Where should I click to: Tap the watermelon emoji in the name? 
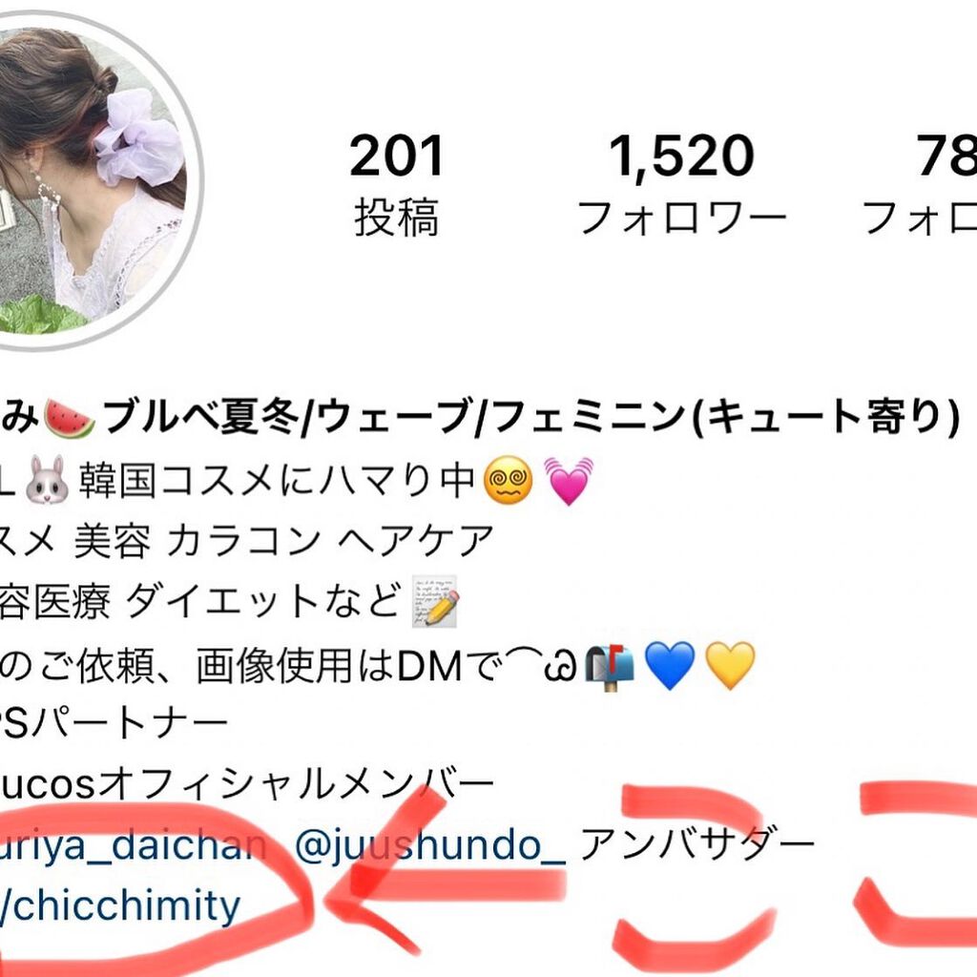(x=70, y=420)
